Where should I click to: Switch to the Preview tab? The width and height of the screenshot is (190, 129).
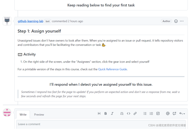[x=39, y=114]
